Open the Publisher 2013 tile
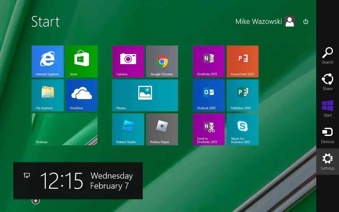This screenshot has width=339, height=212. coord(243,95)
